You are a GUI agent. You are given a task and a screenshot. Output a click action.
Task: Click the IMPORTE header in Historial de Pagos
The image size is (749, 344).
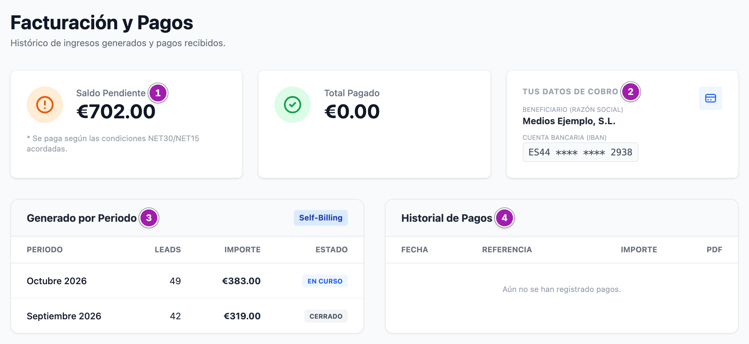click(639, 250)
